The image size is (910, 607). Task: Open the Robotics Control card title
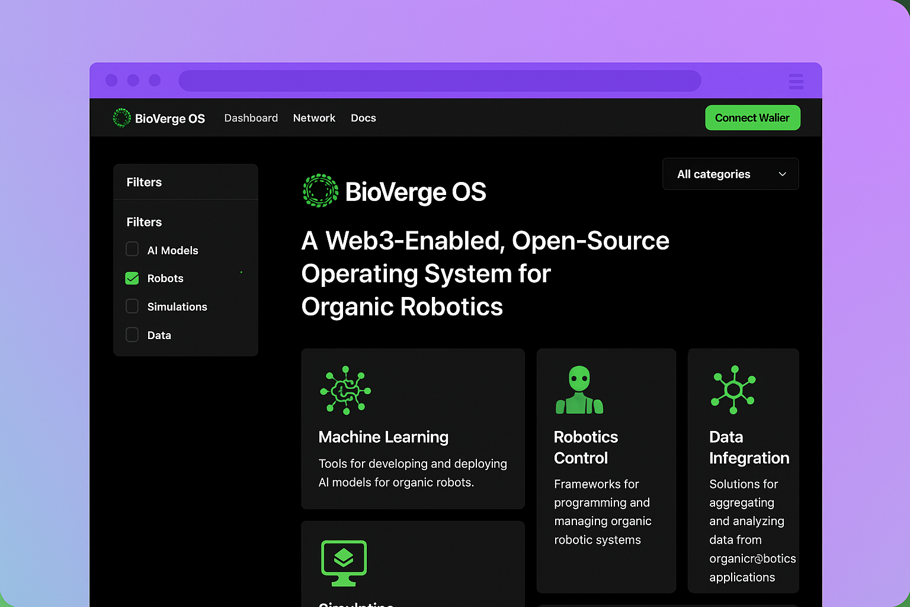pyautogui.click(x=585, y=448)
